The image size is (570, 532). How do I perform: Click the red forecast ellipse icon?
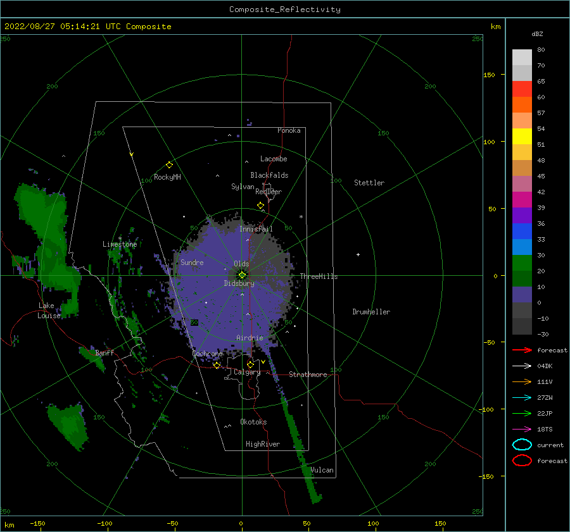pyautogui.click(x=522, y=461)
